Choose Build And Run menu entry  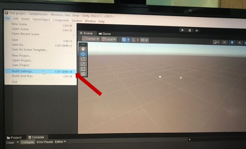click(x=40, y=76)
